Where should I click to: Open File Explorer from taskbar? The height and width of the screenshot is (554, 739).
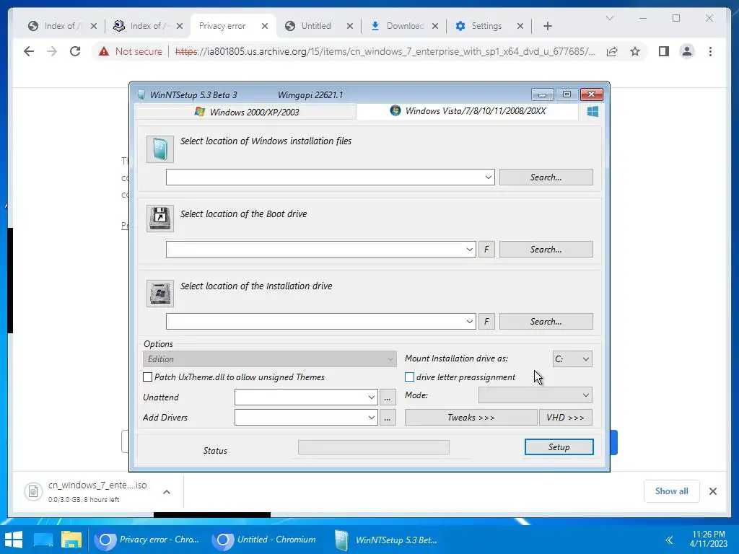[71, 540]
